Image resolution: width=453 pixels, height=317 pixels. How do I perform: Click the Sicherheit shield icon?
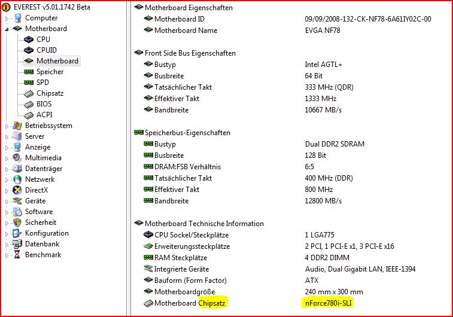[x=17, y=222]
